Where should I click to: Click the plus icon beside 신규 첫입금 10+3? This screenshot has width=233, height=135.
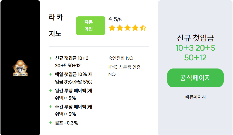51,58
